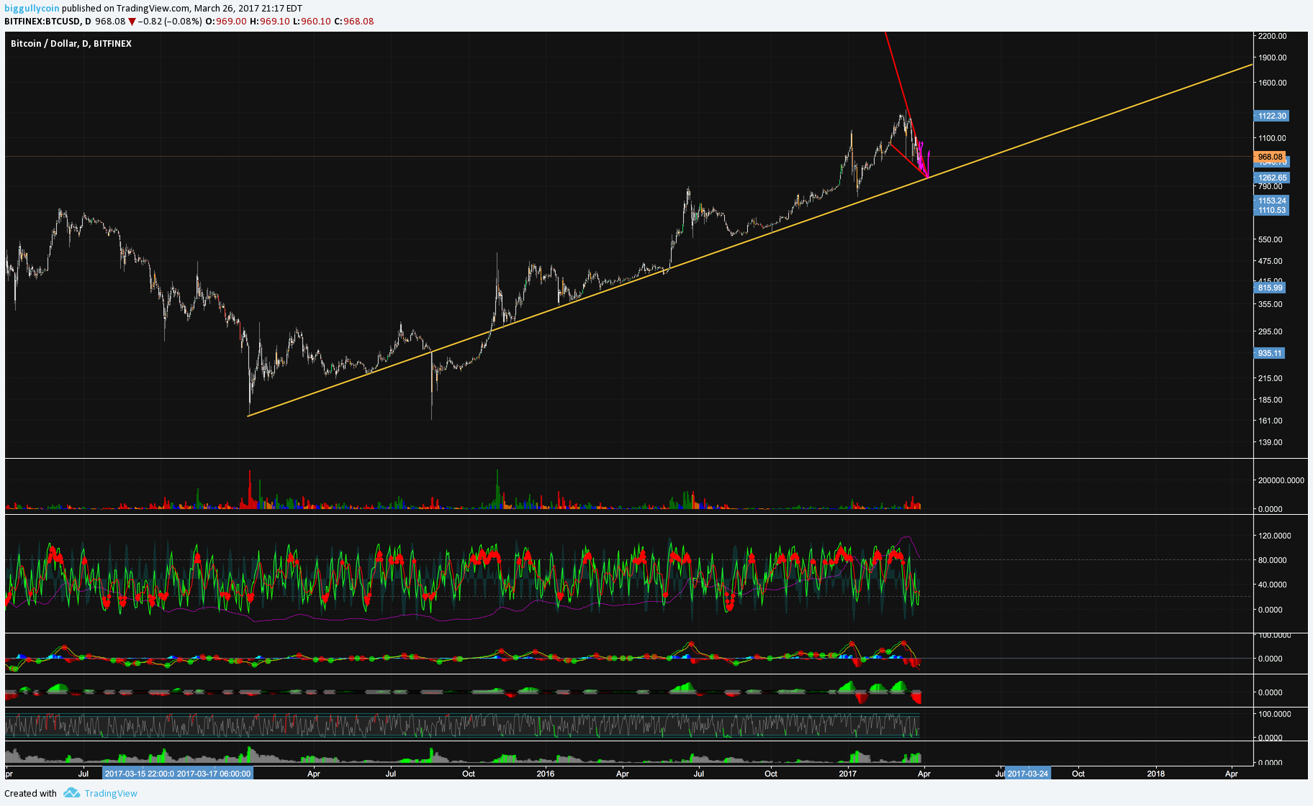
Task: Select the low value L:960.10
Action: click(x=312, y=22)
